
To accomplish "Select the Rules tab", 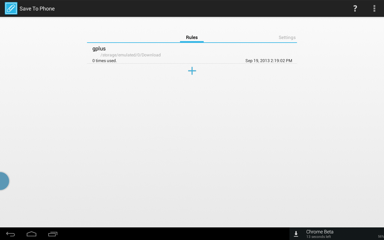I will 192,37.
